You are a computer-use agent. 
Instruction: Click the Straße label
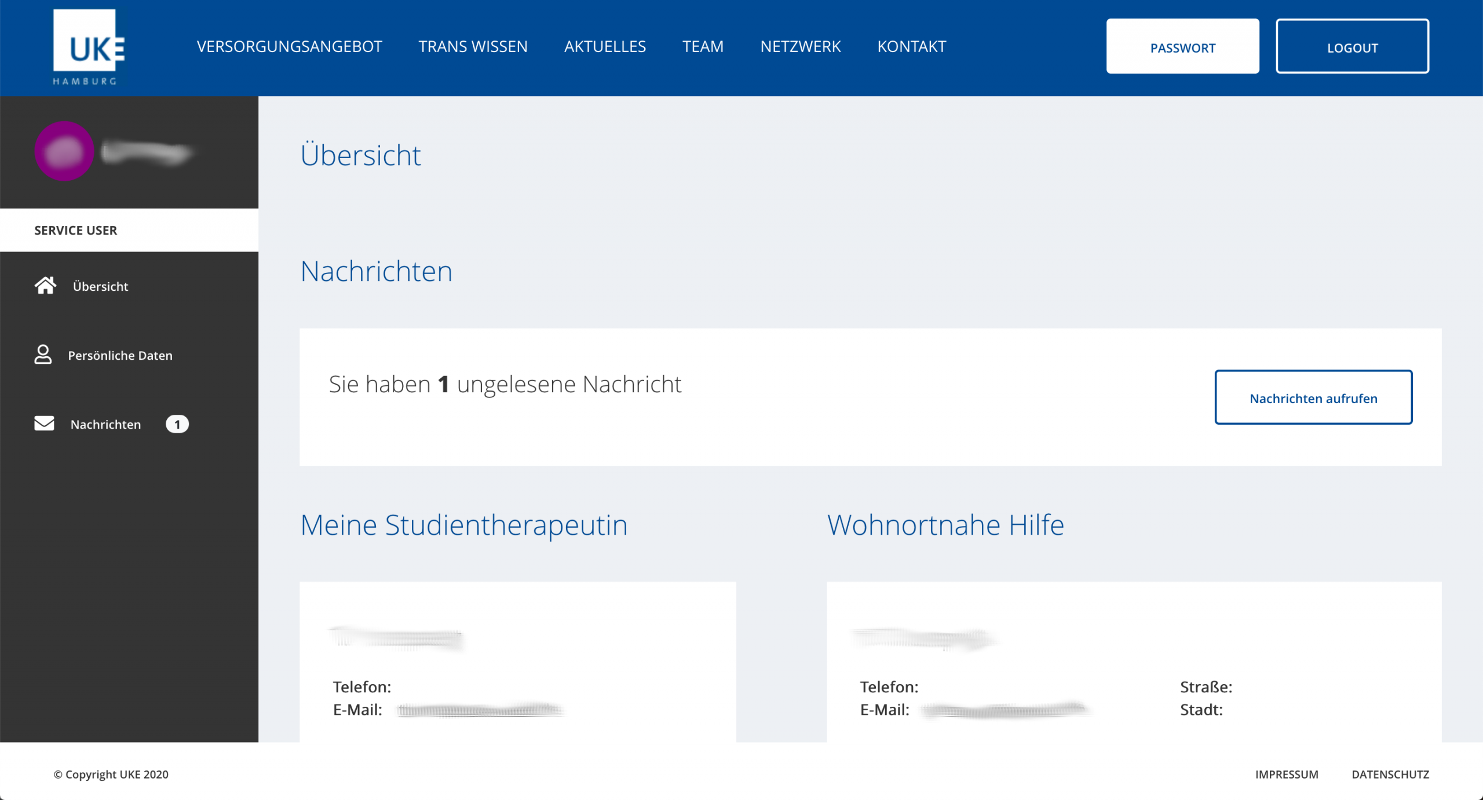pos(1206,687)
